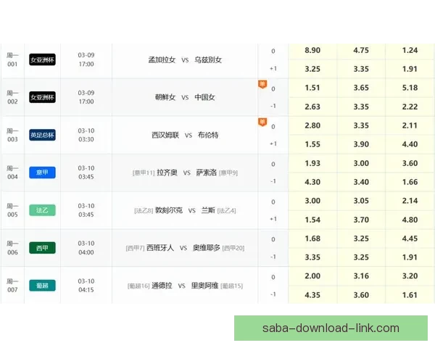Click kickoff time 03-10 04:15
Image resolution: width=435 pixels, height=348 pixels.
coord(86,286)
